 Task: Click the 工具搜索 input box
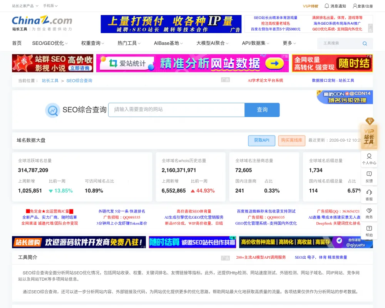[x=340, y=44]
